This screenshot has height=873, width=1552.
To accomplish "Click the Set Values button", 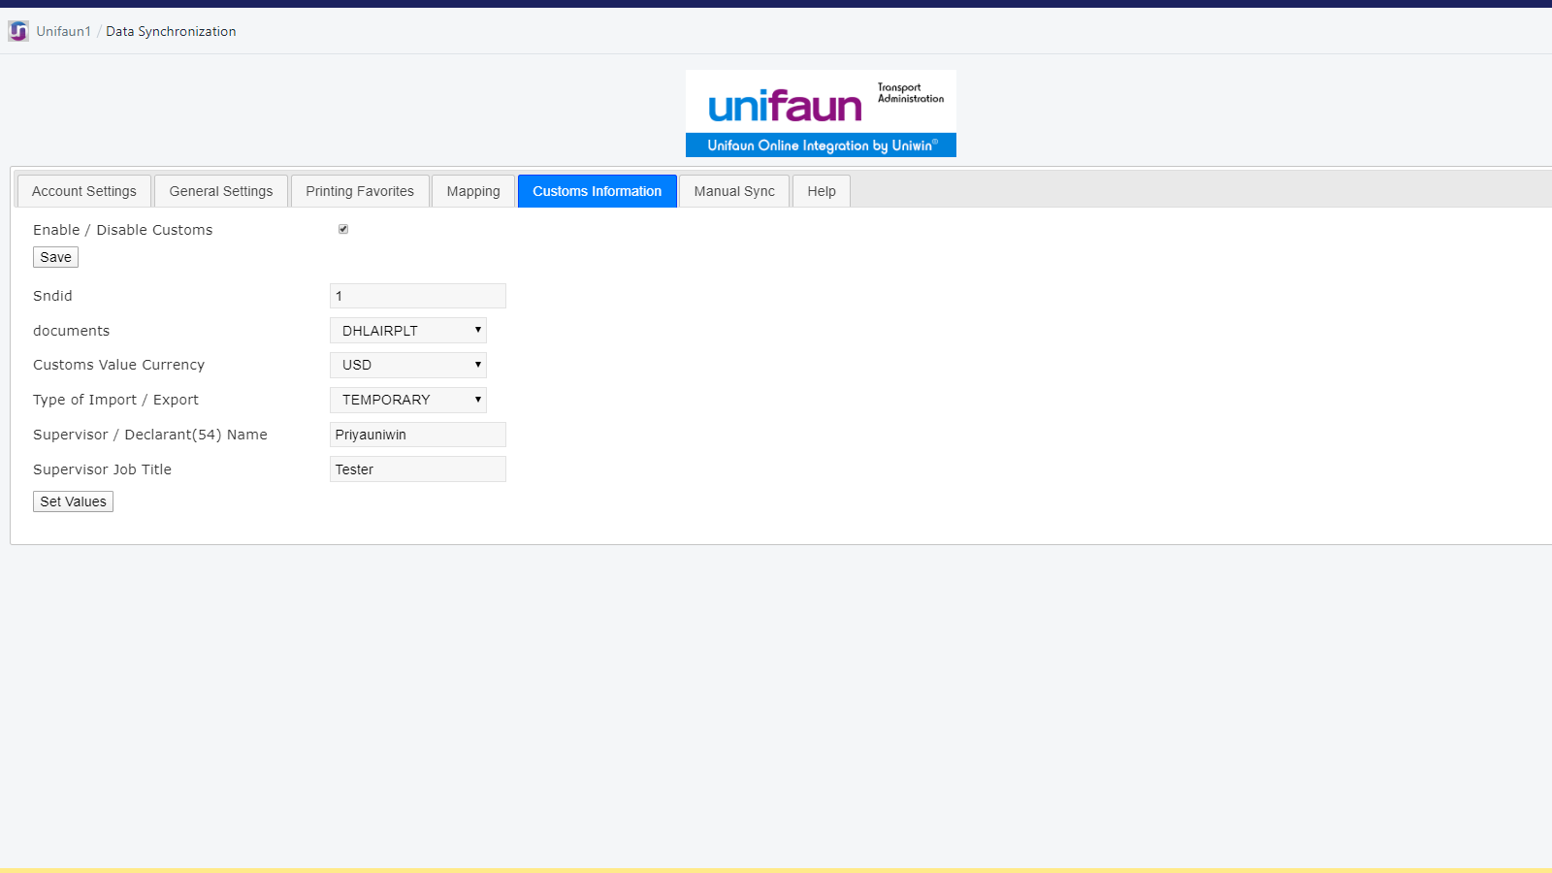I will point(73,501).
